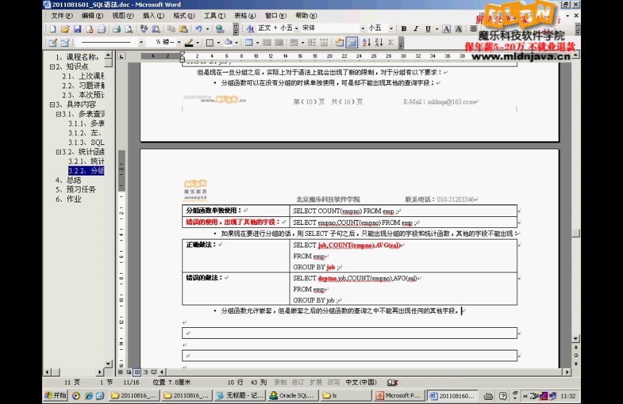This screenshot has width=623, height=404.
Task: Select 3.2.1、统计 in document map
Action: (x=86, y=161)
